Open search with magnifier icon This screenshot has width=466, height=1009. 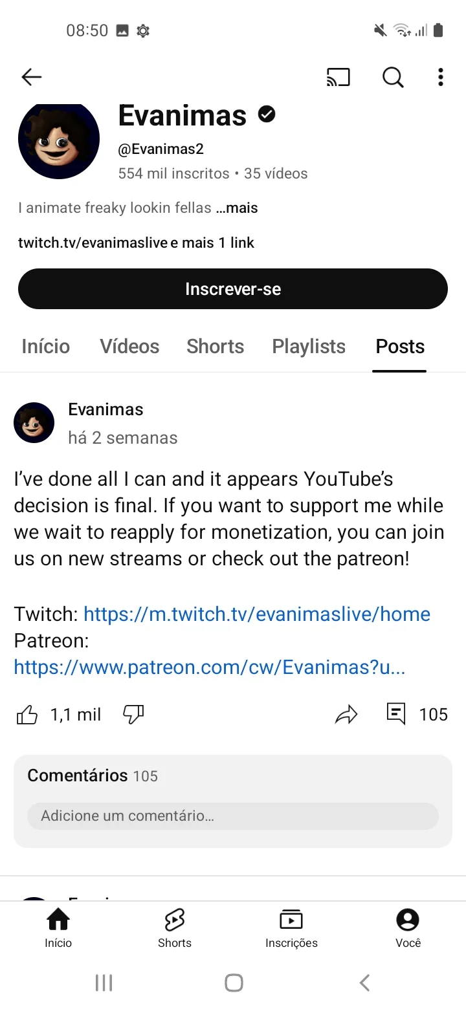pyautogui.click(x=393, y=78)
